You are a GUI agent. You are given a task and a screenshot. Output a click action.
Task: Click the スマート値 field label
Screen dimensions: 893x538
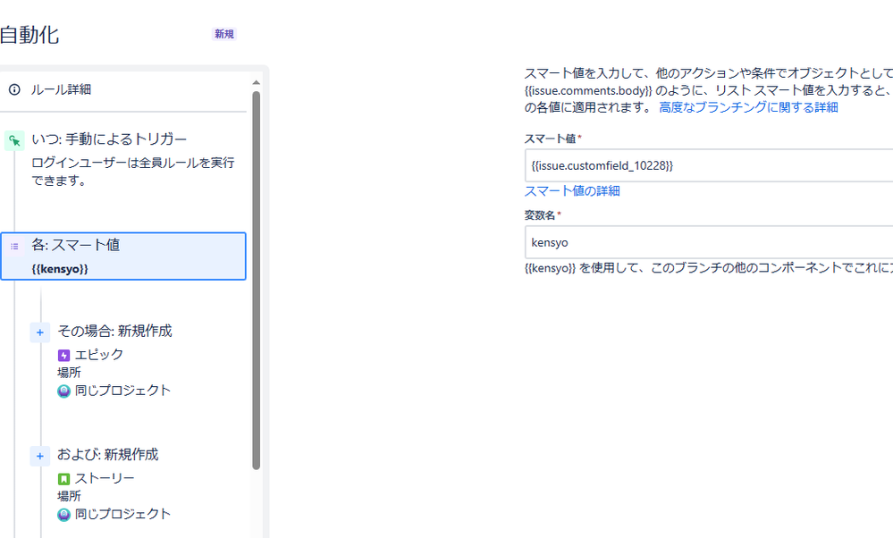click(550, 139)
